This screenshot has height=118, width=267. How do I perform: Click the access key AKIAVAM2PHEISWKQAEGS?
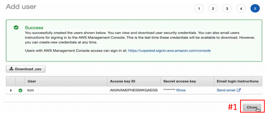pos(133,90)
